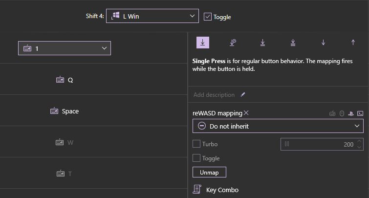Select the Long Press activator icon
369x198 pixels.
[x=233, y=43]
